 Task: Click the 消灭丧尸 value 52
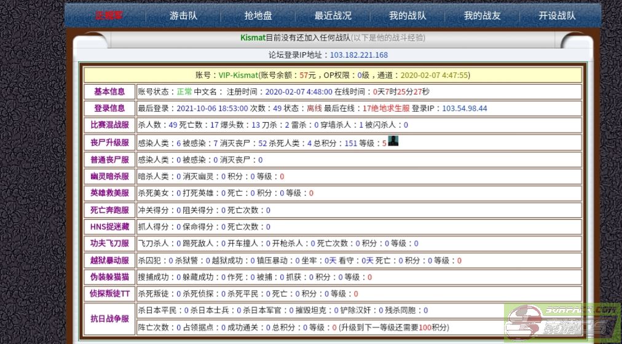tap(262, 144)
